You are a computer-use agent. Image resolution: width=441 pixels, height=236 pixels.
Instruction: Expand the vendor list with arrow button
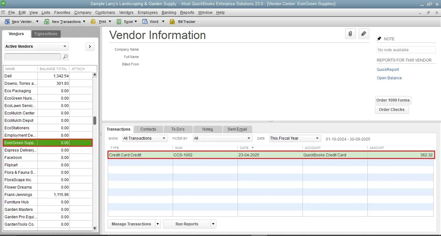(90, 46)
